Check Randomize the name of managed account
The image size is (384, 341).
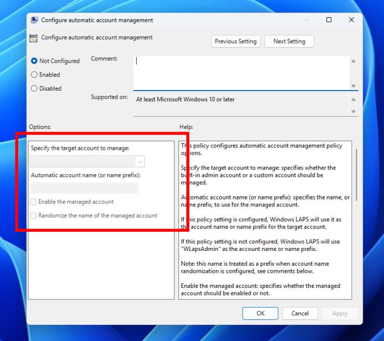pyautogui.click(x=34, y=216)
